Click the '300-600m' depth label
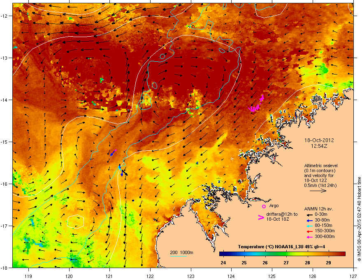The image size is (362, 280). click(x=325, y=237)
